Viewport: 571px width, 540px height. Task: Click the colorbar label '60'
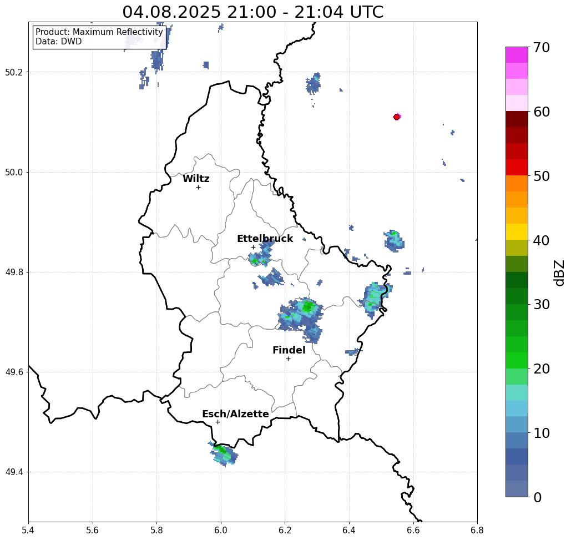click(542, 112)
